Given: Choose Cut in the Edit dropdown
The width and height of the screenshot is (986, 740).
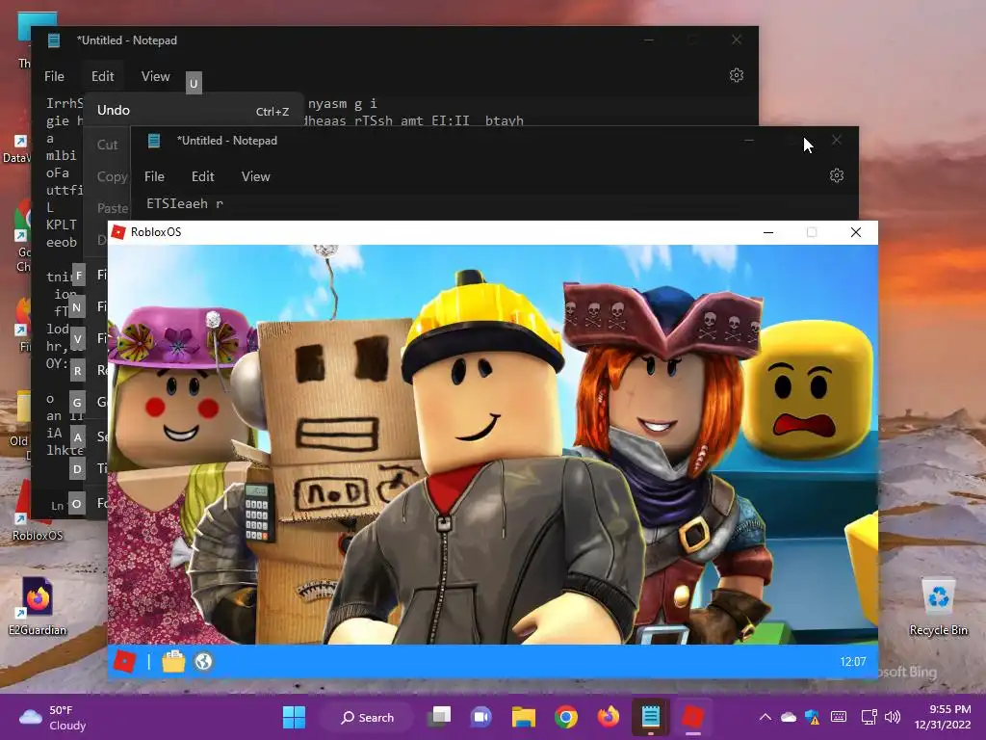Looking at the screenshot, I should (x=108, y=145).
